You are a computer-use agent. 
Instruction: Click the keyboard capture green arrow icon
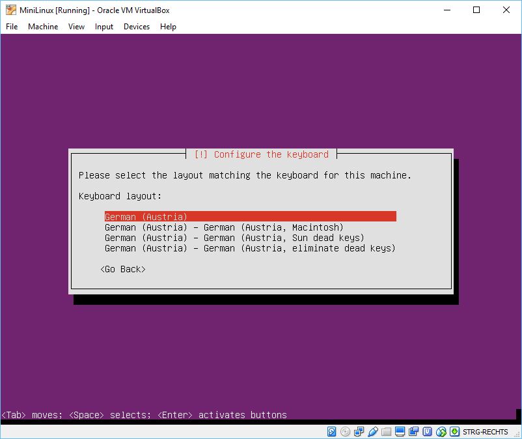tap(454, 432)
